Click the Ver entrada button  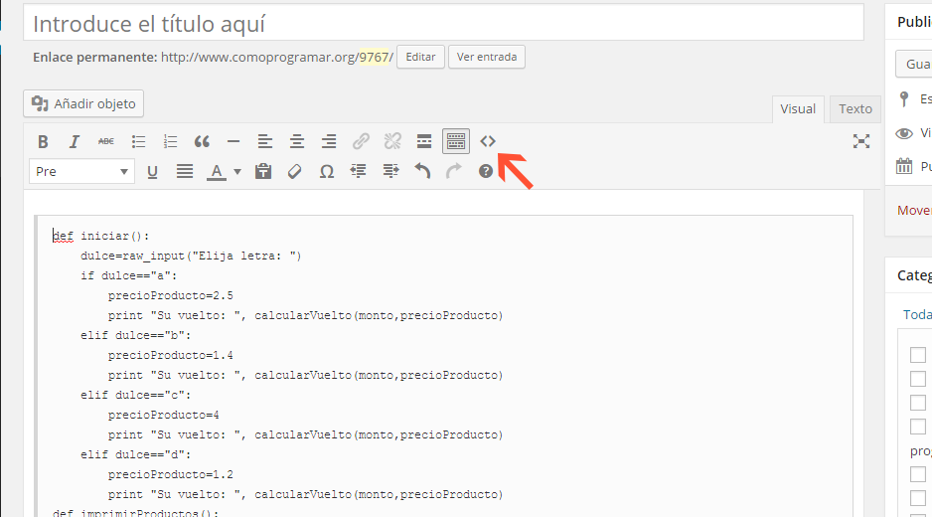[x=487, y=57]
